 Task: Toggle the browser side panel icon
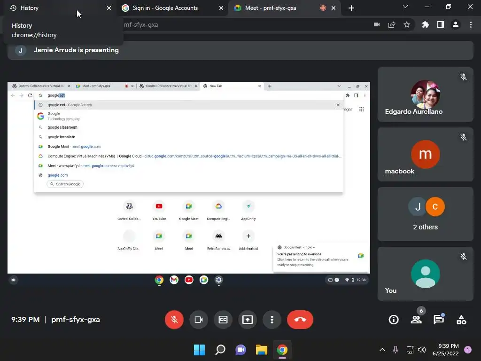[x=441, y=24]
